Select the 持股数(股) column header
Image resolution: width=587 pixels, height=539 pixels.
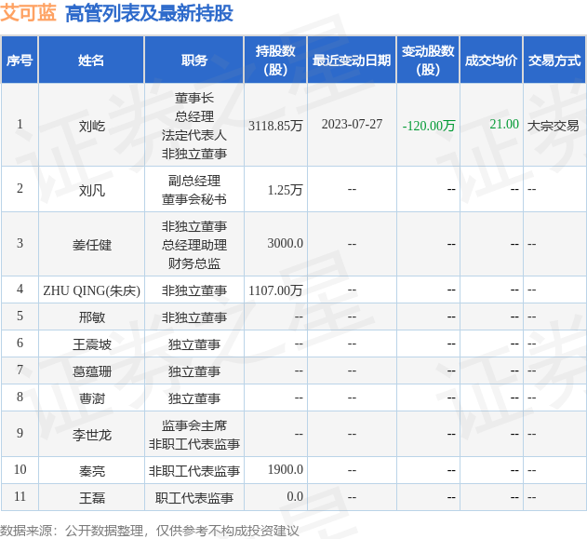275,60
